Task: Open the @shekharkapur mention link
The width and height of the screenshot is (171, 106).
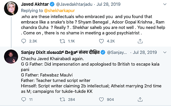Action: tap(59, 11)
